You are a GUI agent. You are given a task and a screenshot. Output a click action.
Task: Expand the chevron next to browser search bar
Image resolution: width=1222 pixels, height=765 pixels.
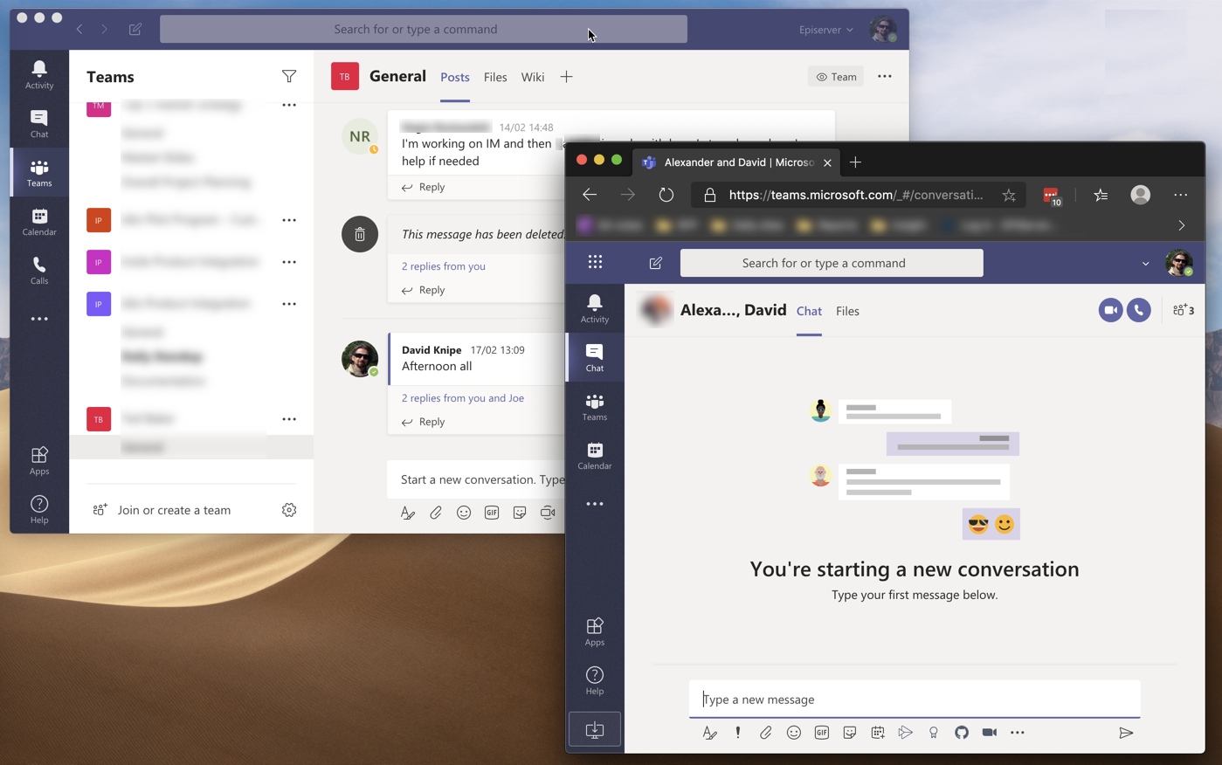1145,263
